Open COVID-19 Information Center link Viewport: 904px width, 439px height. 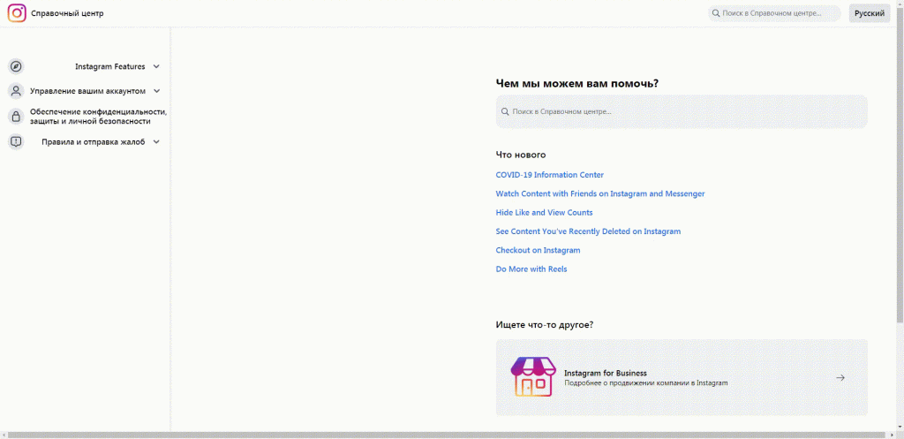click(x=549, y=175)
